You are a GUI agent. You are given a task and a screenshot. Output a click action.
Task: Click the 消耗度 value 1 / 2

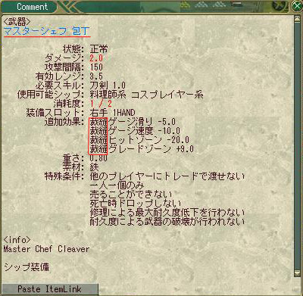101,103
